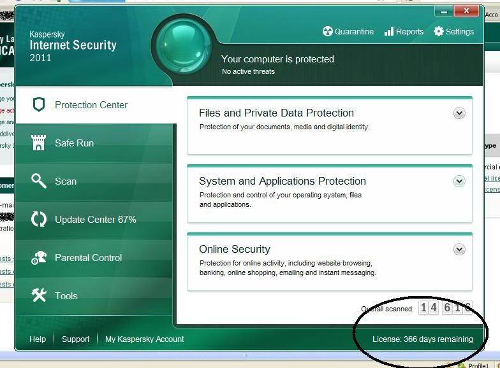
Task: Open Settings from the top bar
Action: [x=453, y=31]
